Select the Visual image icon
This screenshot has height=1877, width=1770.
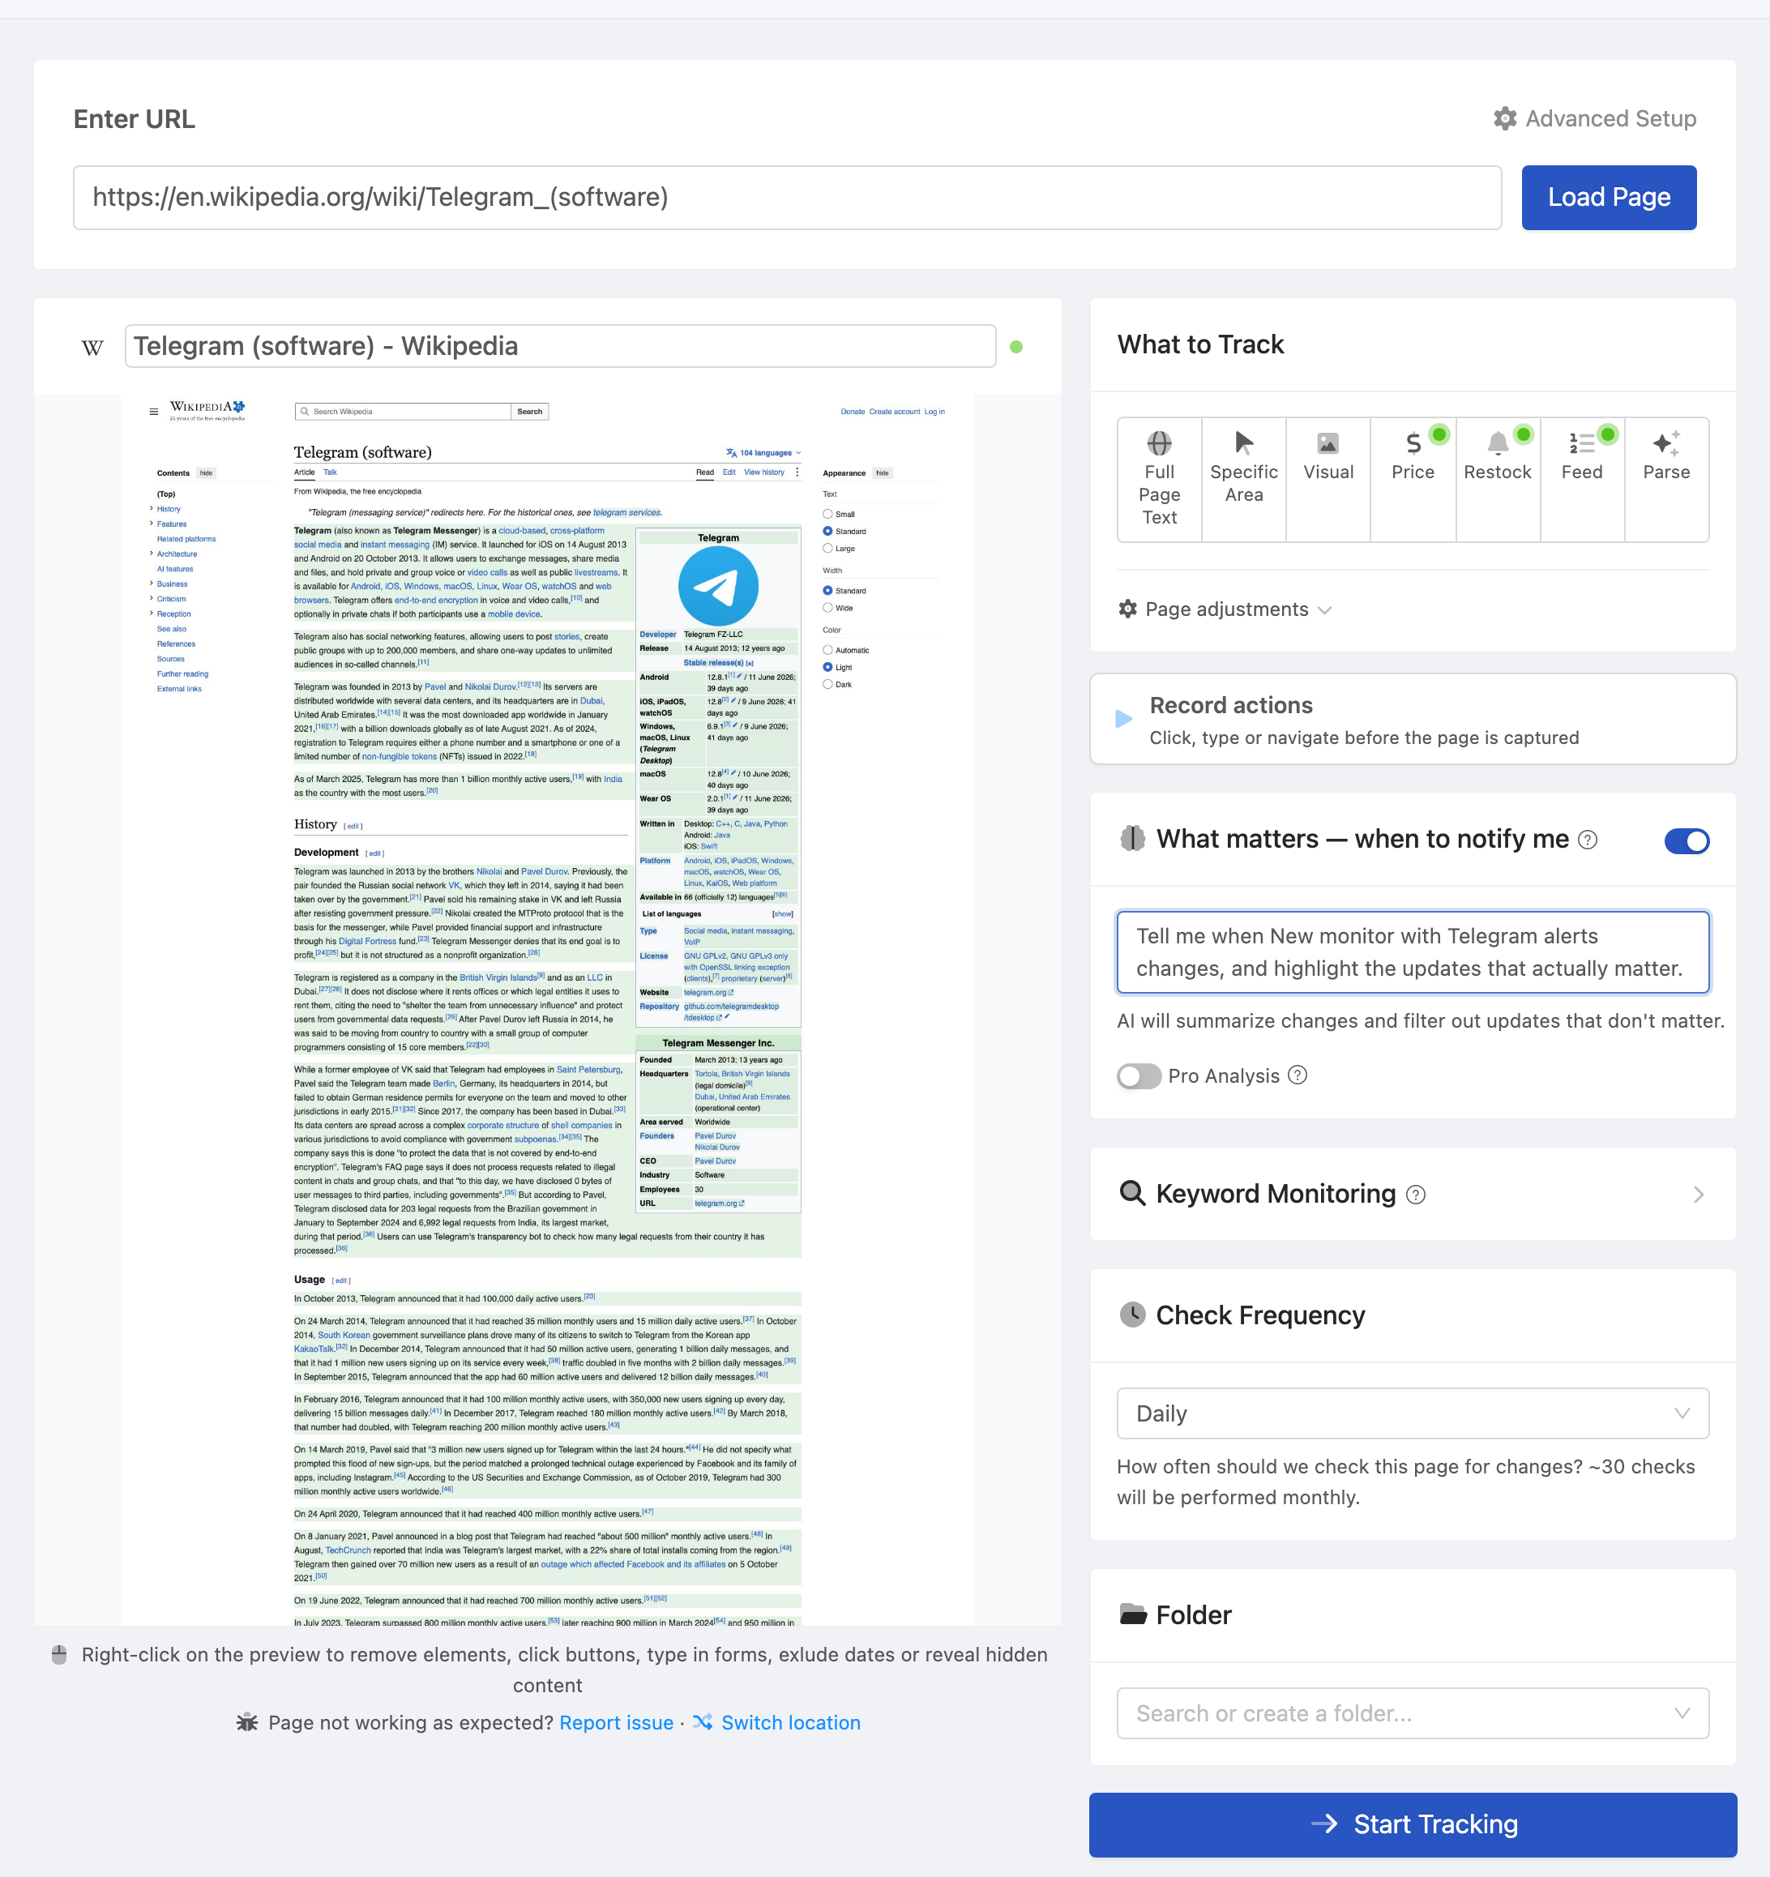pos(1328,443)
